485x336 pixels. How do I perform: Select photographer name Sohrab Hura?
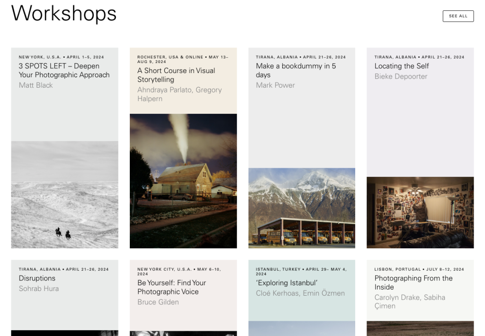[39, 288]
